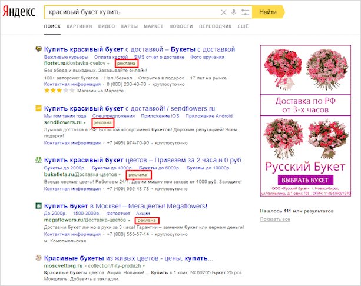This screenshot has width=361, height=286.
Task: Expand dropdown arrow after megaflowers.ru Доставка-цветов
Action: click(129, 220)
